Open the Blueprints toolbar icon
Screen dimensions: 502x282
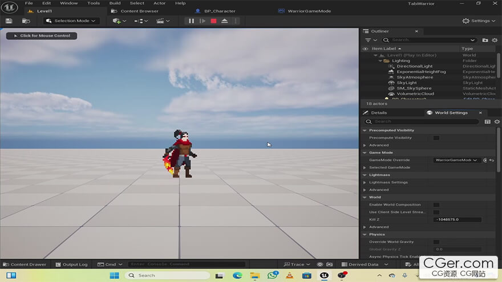pos(141,21)
